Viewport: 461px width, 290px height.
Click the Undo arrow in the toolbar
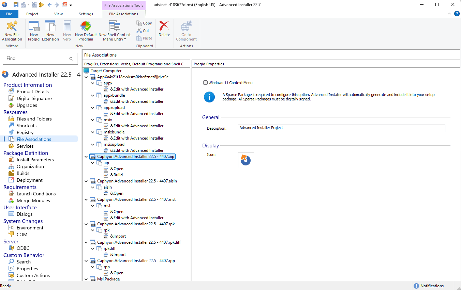(49, 4)
